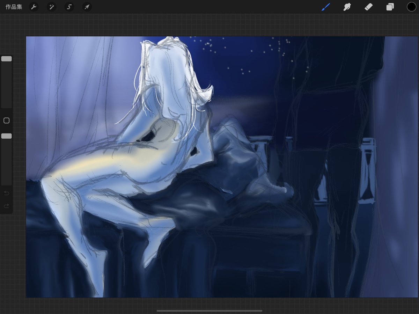Tap the square Modify button on sidebar
The width and height of the screenshot is (419, 314).
coord(6,121)
